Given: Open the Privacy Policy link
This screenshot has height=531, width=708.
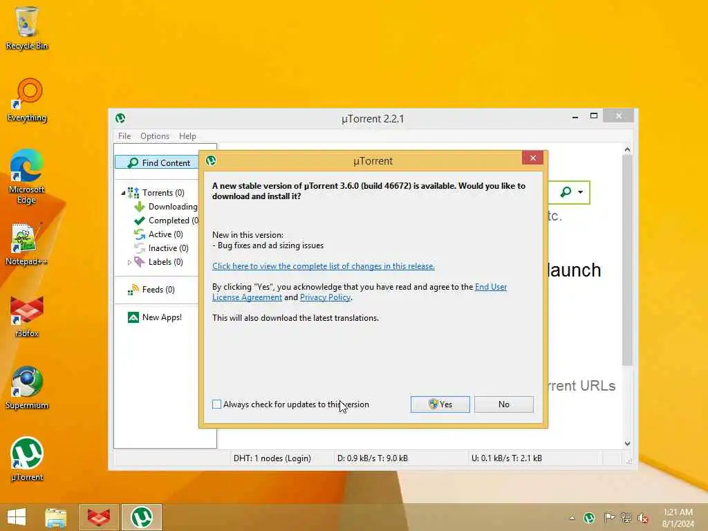Looking at the screenshot, I should pyautogui.click(x=325, y=297).
